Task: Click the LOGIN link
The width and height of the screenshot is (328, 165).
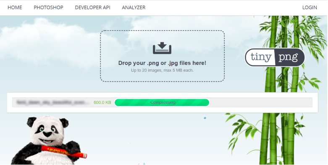Action: click(x=310, y=8)
